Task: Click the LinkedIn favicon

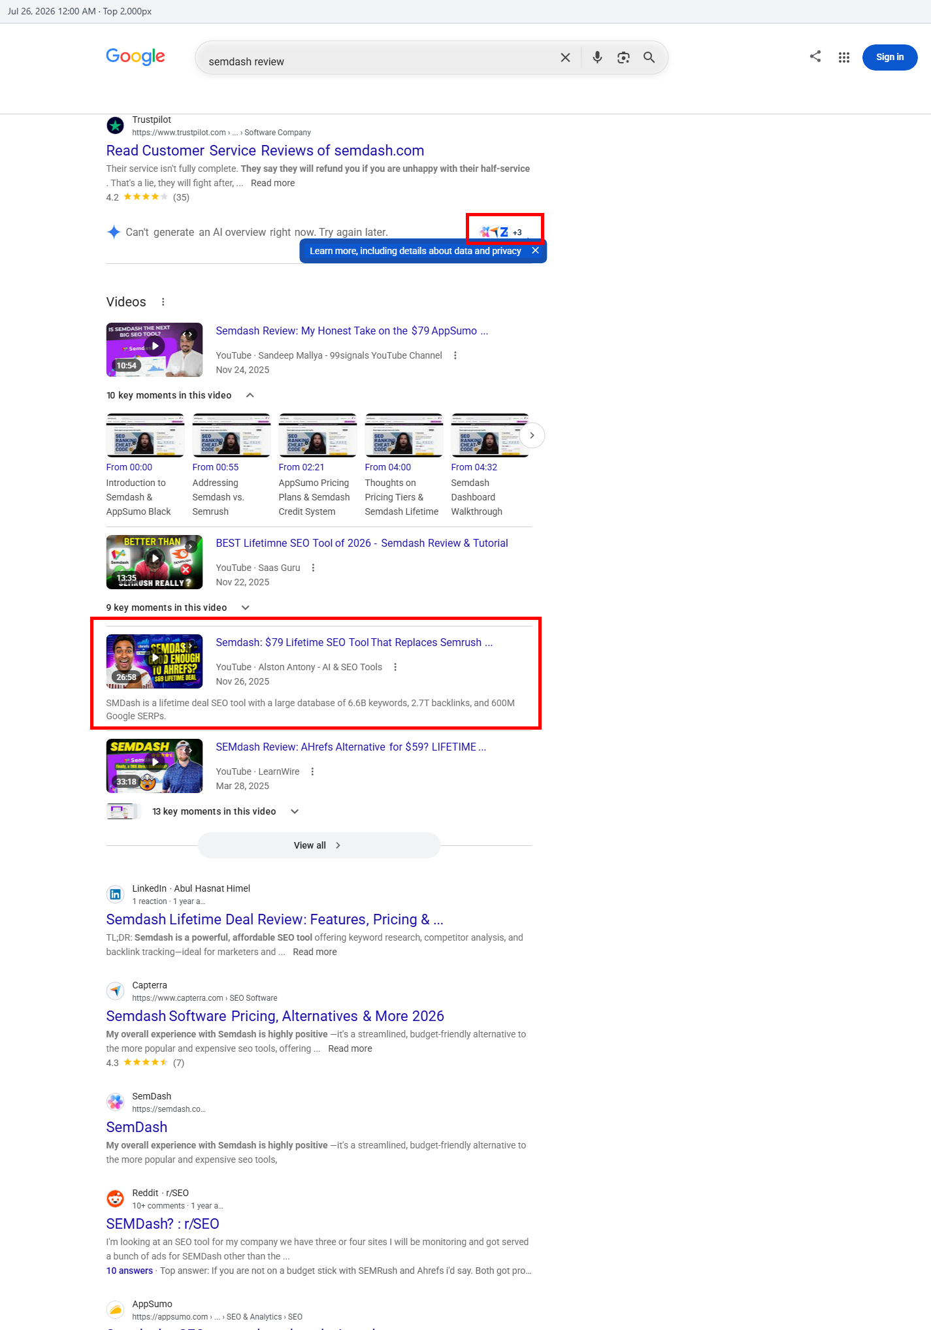Action: click(x=116, y=894)
